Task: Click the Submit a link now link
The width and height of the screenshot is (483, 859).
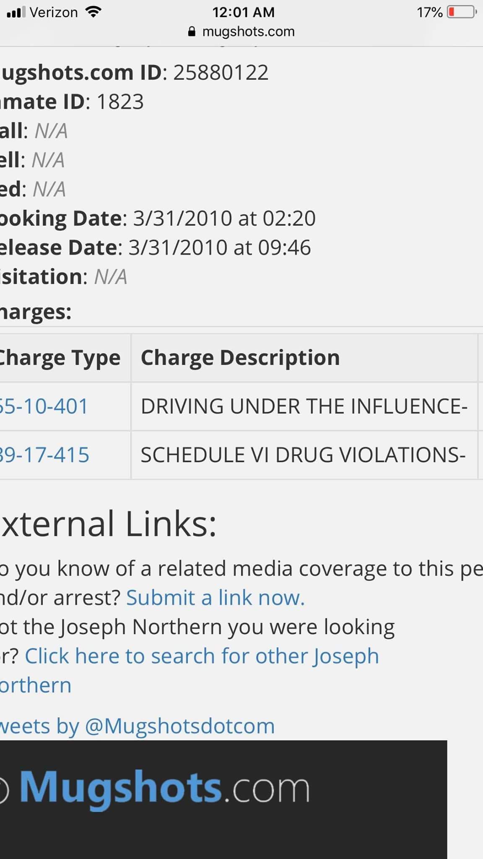Action: tap(216, 597)
